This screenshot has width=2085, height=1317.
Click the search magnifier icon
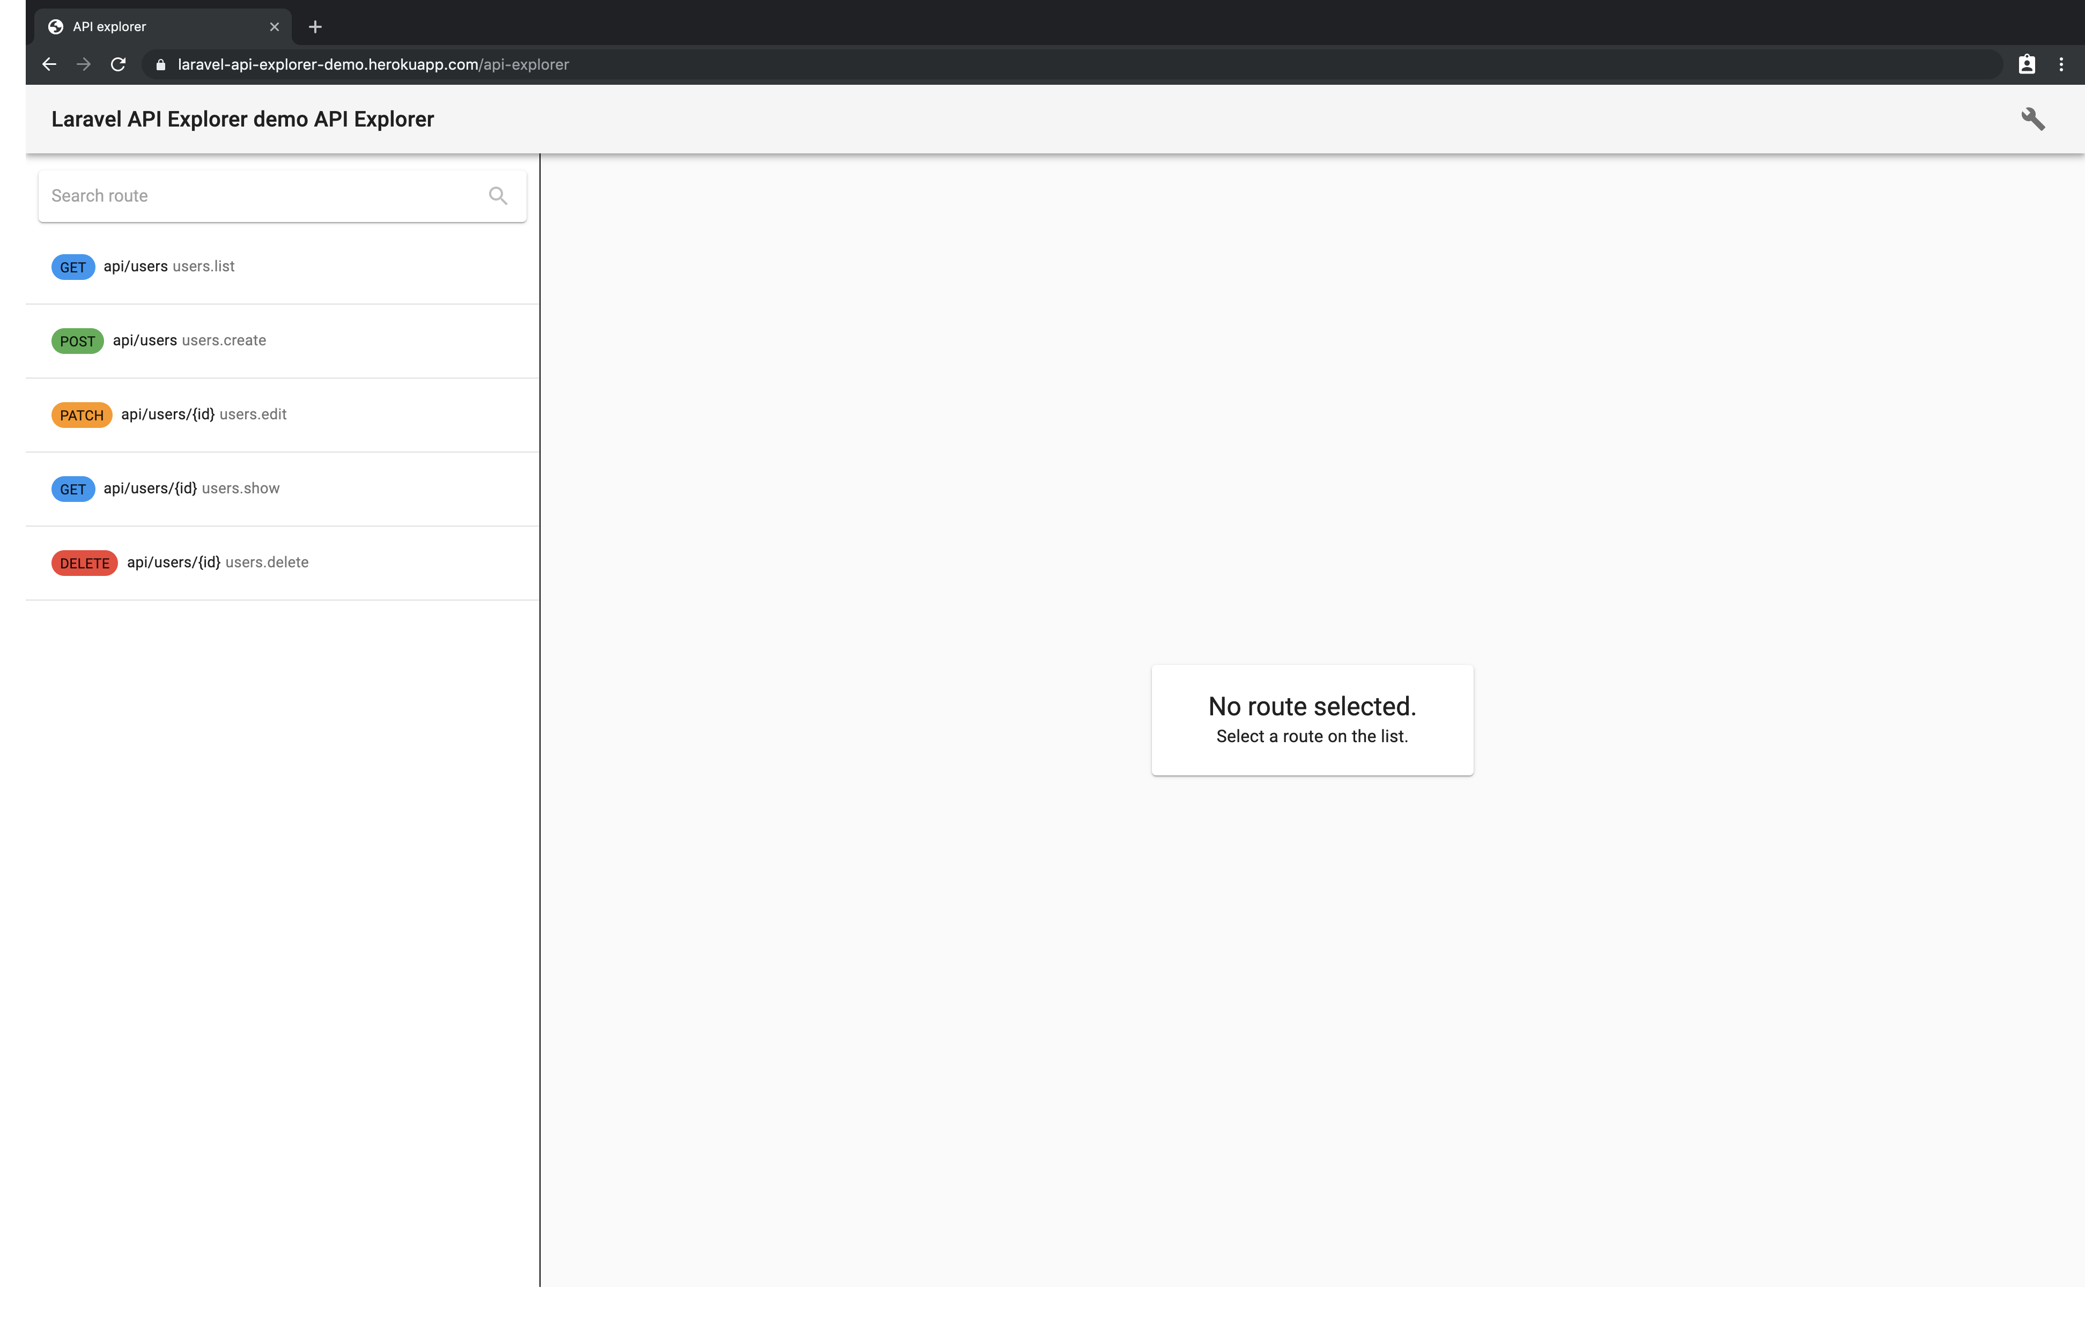pos(498,196)
